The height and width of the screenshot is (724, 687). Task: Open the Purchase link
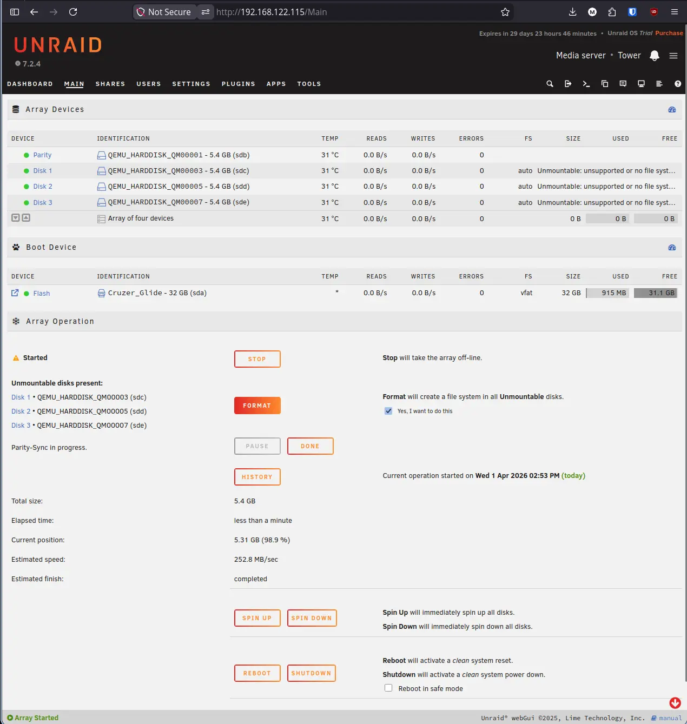coord(669,33)
